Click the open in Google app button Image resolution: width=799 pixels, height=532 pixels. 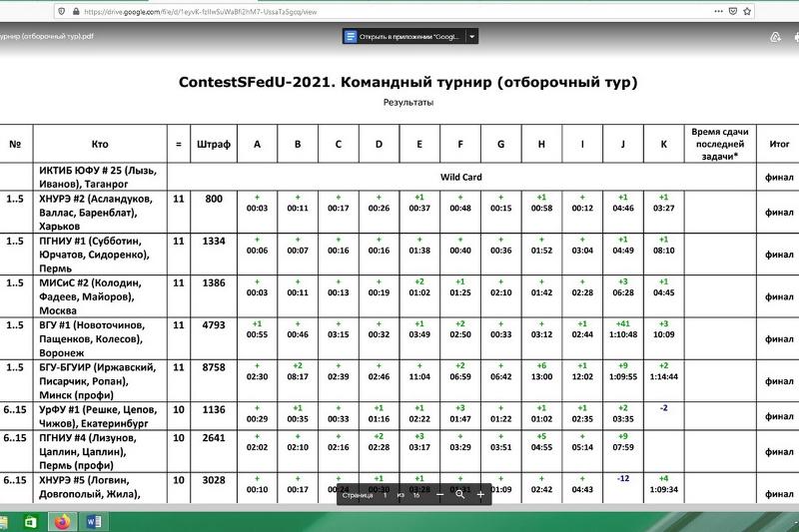[x=402, y=36]
